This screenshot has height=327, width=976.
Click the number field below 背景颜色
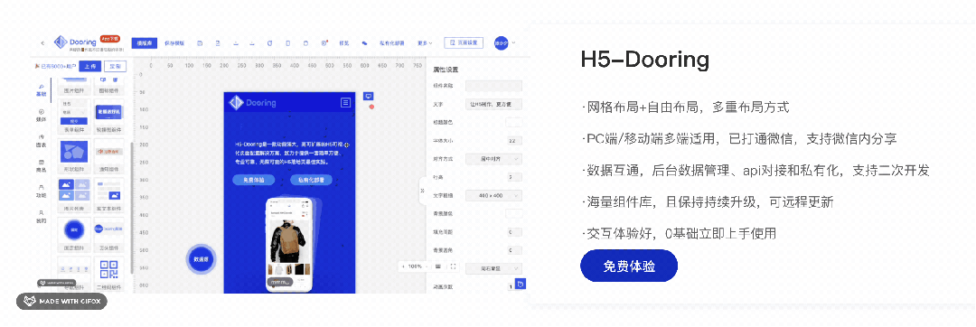click(514, 232)
